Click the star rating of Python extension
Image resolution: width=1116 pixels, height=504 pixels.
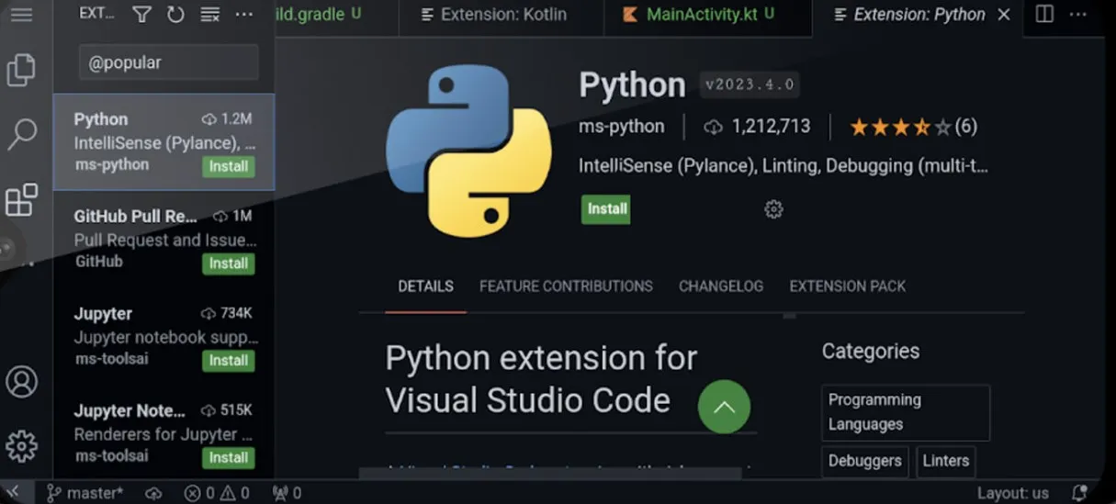pyautogui.click(x=913, y=127)
